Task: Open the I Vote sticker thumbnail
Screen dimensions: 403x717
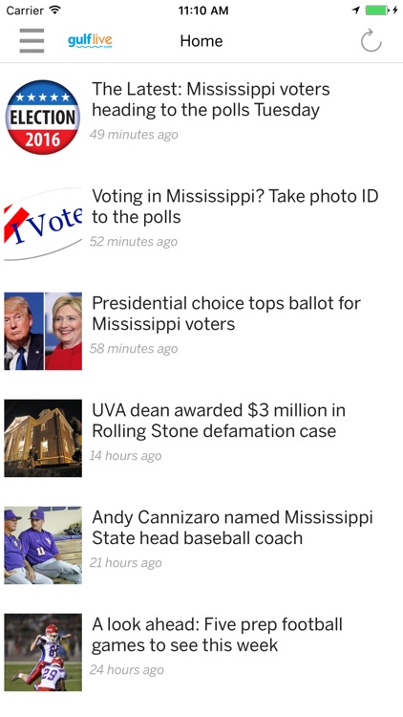Action: coord(43,224)
